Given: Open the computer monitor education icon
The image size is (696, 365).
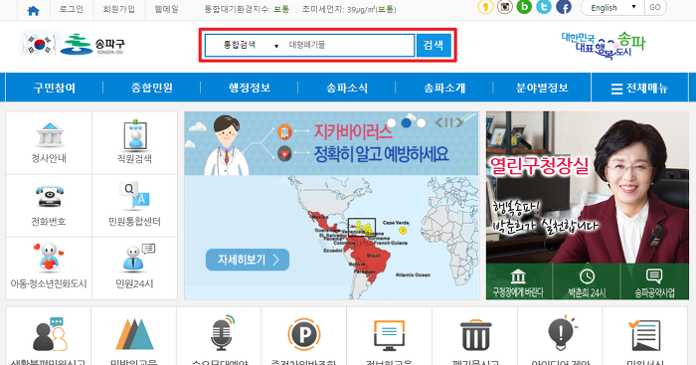Looking at the screenshot, I should [x=390, y=336].
